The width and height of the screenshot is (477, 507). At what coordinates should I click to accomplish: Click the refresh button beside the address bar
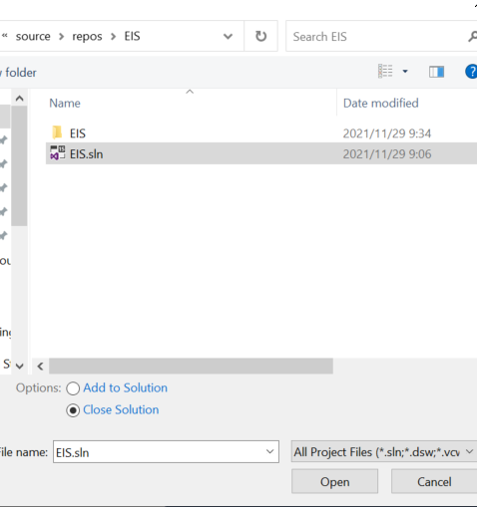tap(260, 36)
